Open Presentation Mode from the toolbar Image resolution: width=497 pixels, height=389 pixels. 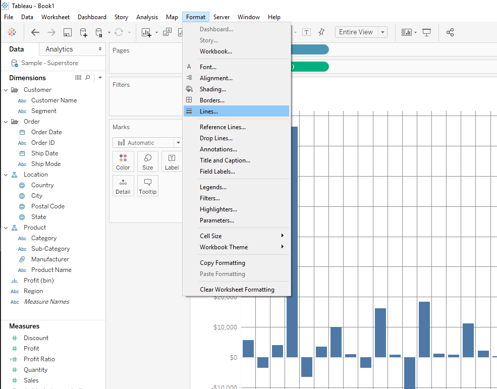coord(427,32)
